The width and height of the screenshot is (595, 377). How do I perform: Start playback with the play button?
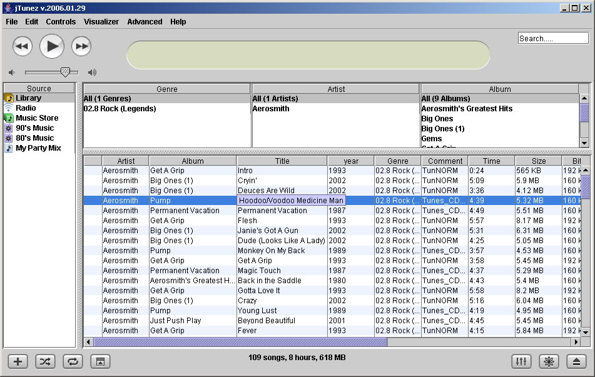click(x=52, y=46)
